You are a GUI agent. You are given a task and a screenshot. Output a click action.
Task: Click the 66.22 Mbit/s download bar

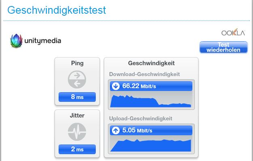tap(151, 86)
